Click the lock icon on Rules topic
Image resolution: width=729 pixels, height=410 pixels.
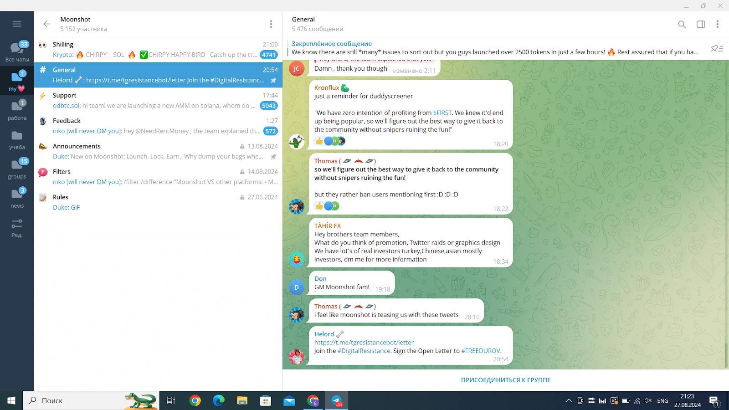point(242,197)
